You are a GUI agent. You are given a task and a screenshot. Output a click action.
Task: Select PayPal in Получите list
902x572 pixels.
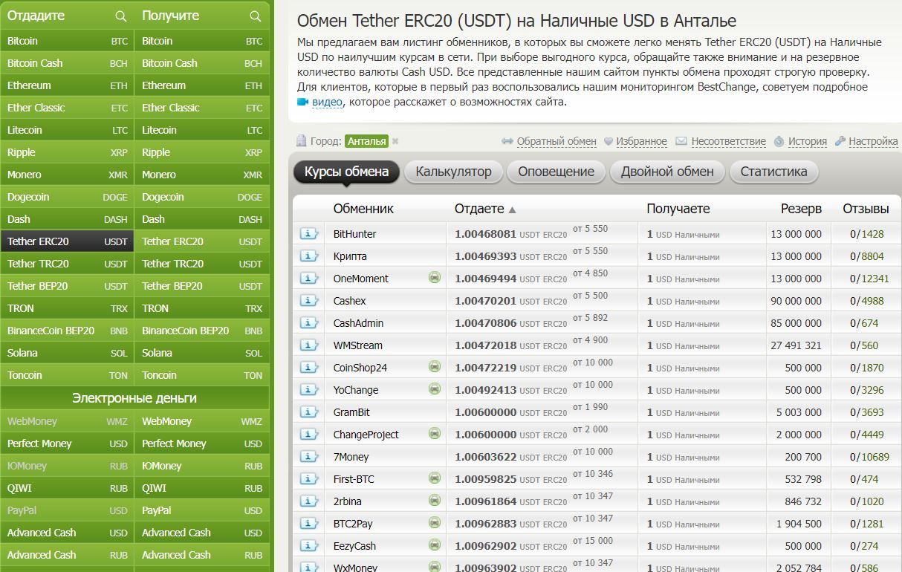click(x=201, y=510)
